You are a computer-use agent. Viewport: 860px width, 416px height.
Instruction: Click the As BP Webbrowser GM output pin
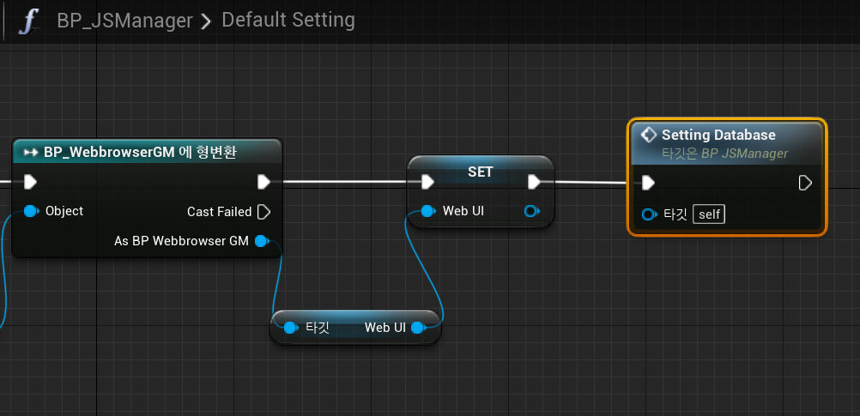pyautogui.click(x=262, y=241)
